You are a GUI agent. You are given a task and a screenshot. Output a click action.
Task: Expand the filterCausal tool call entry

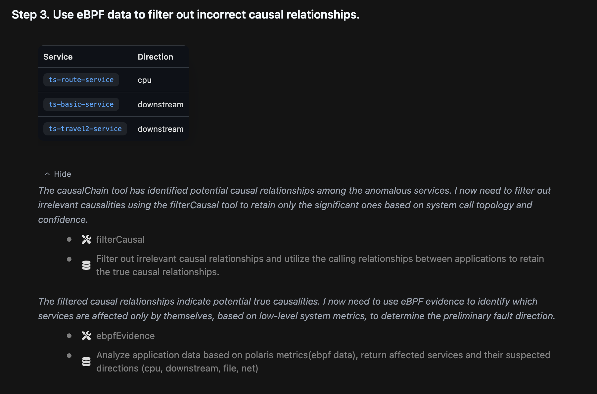120,239
